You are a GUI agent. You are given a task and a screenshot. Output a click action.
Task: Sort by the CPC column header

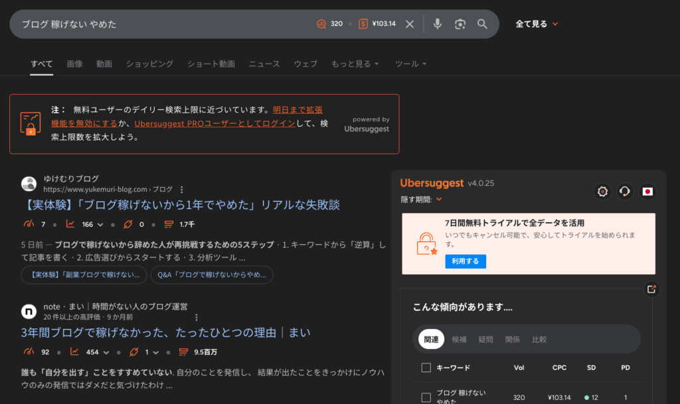(x=559, y=368)
